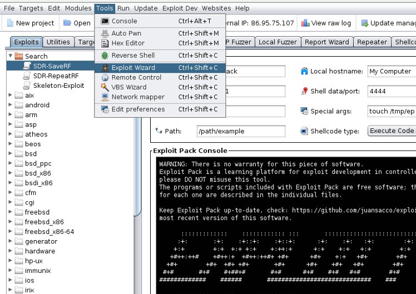Open the Help menu
The height and width of the screenshot is (294, 416).
pyautogui.click(x=242, y=8)
